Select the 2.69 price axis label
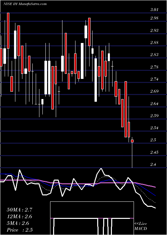 click(x=154, y=91)
